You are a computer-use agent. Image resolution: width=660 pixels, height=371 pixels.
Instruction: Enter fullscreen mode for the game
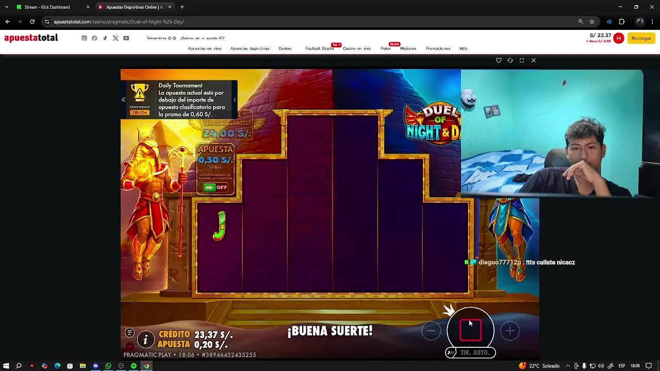pos(522,60)
